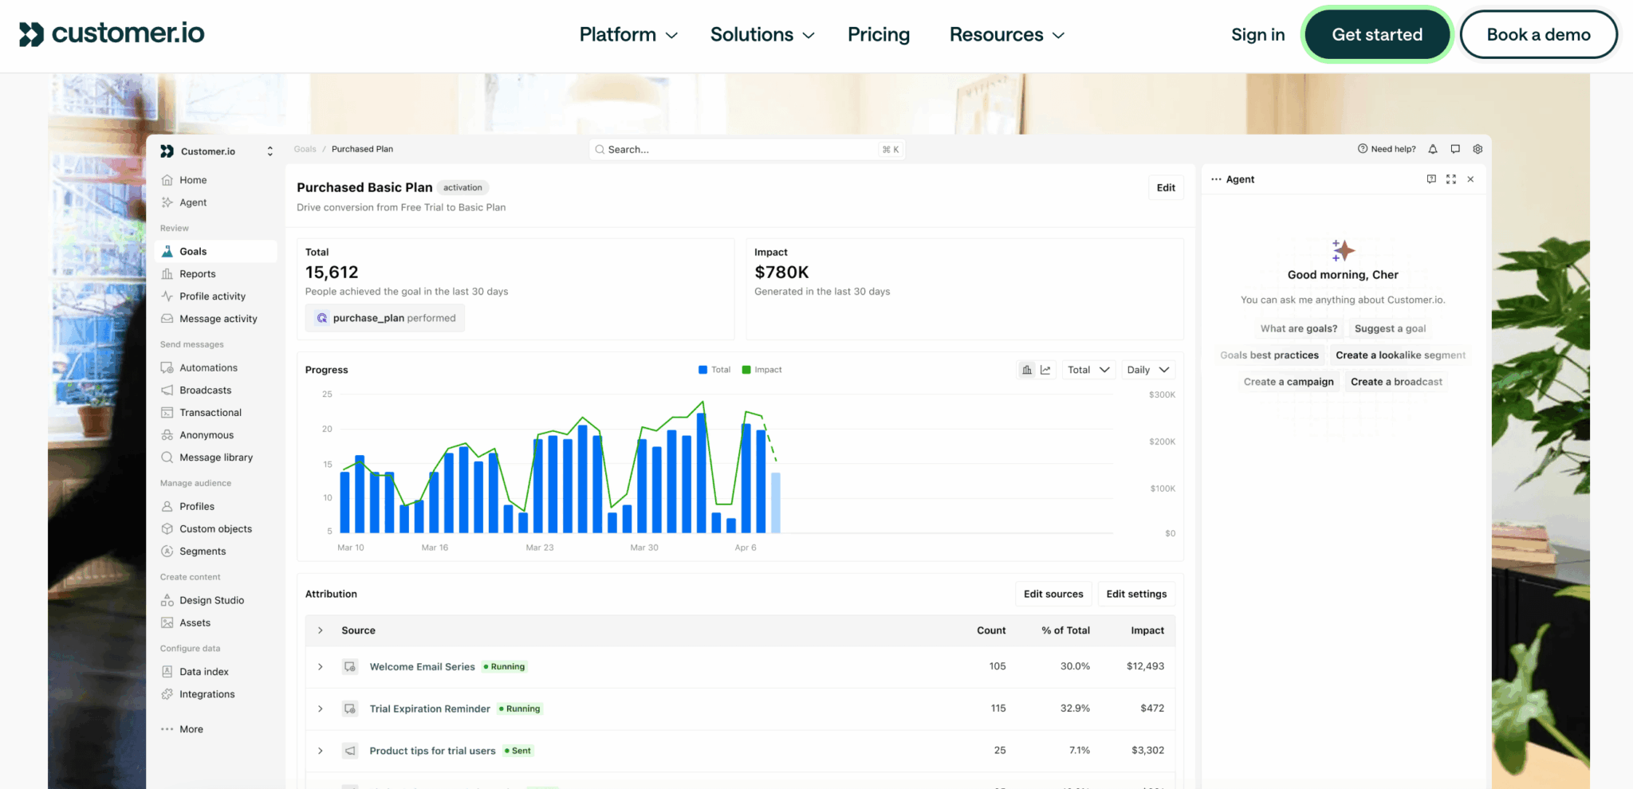Select the Suggest a goal prompt chip

[1390, 328]
